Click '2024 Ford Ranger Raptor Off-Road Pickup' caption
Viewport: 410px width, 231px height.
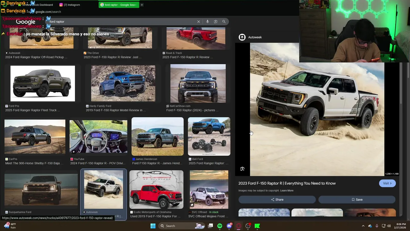coord(36,57)
